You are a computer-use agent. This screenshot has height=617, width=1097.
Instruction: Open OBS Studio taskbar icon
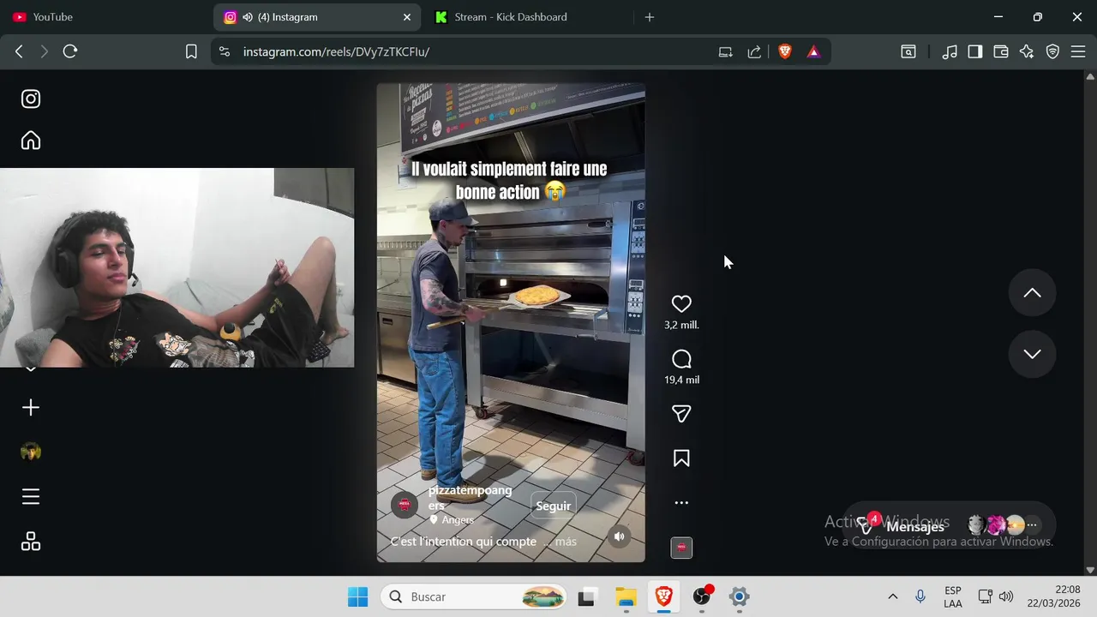point(702,596)
